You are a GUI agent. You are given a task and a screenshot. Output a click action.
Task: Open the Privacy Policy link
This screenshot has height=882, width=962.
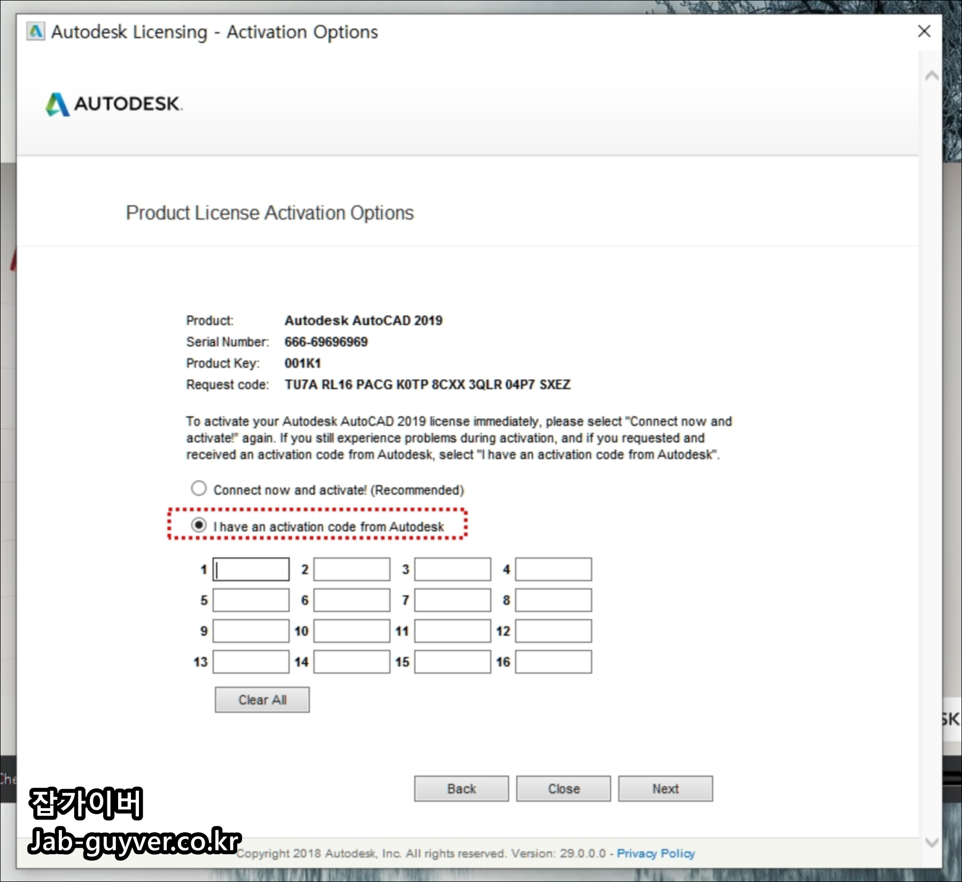[656, 853]
